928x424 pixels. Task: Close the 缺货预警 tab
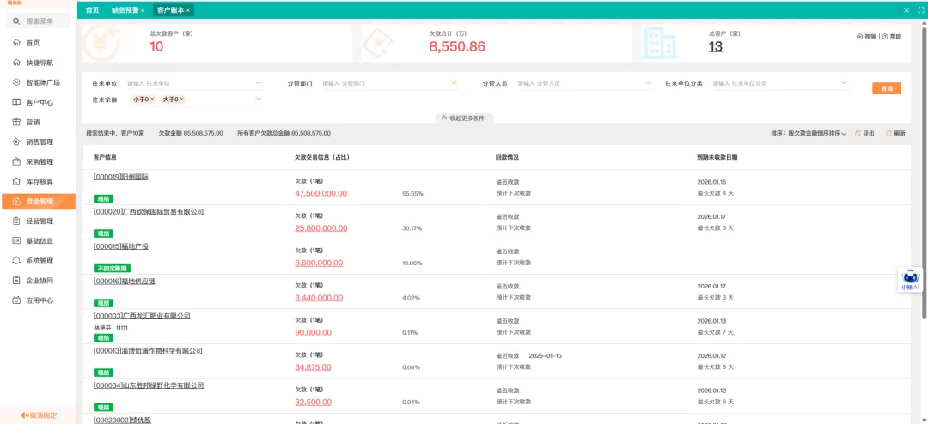coord(143,10)
